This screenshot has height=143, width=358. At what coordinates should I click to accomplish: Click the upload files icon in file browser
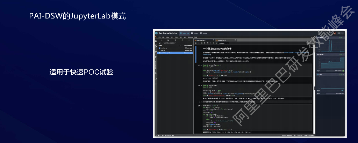pyautogui.click(x=175, y=40)
